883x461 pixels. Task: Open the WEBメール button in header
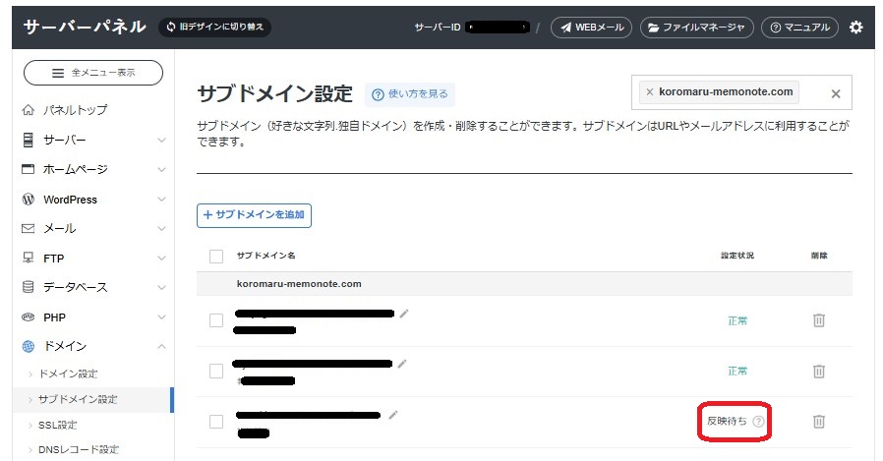click(591, 28)
